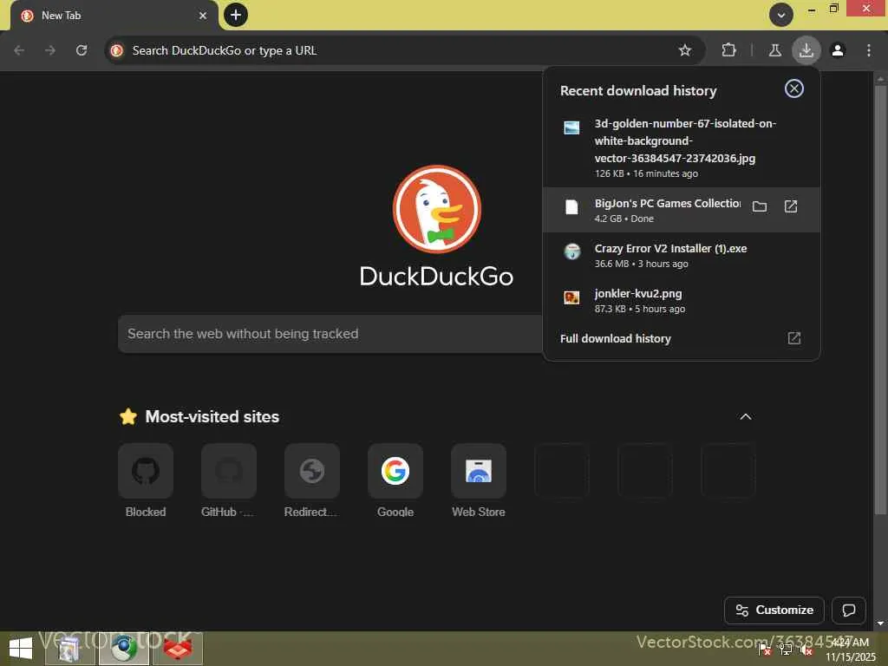
Task: Open Crazy Error V2 Installer (1).exe
Action: click(x=682, y=255)
